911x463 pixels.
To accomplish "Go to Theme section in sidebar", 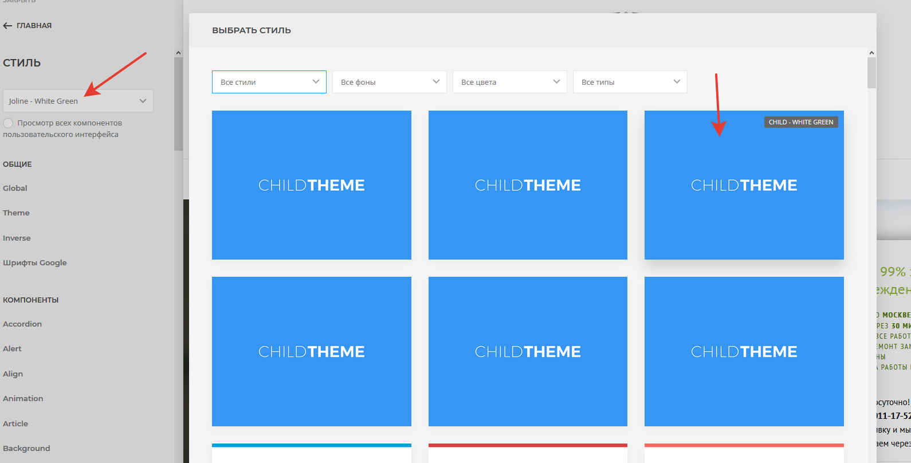I will pyautogui.click(x=16, y=213).
